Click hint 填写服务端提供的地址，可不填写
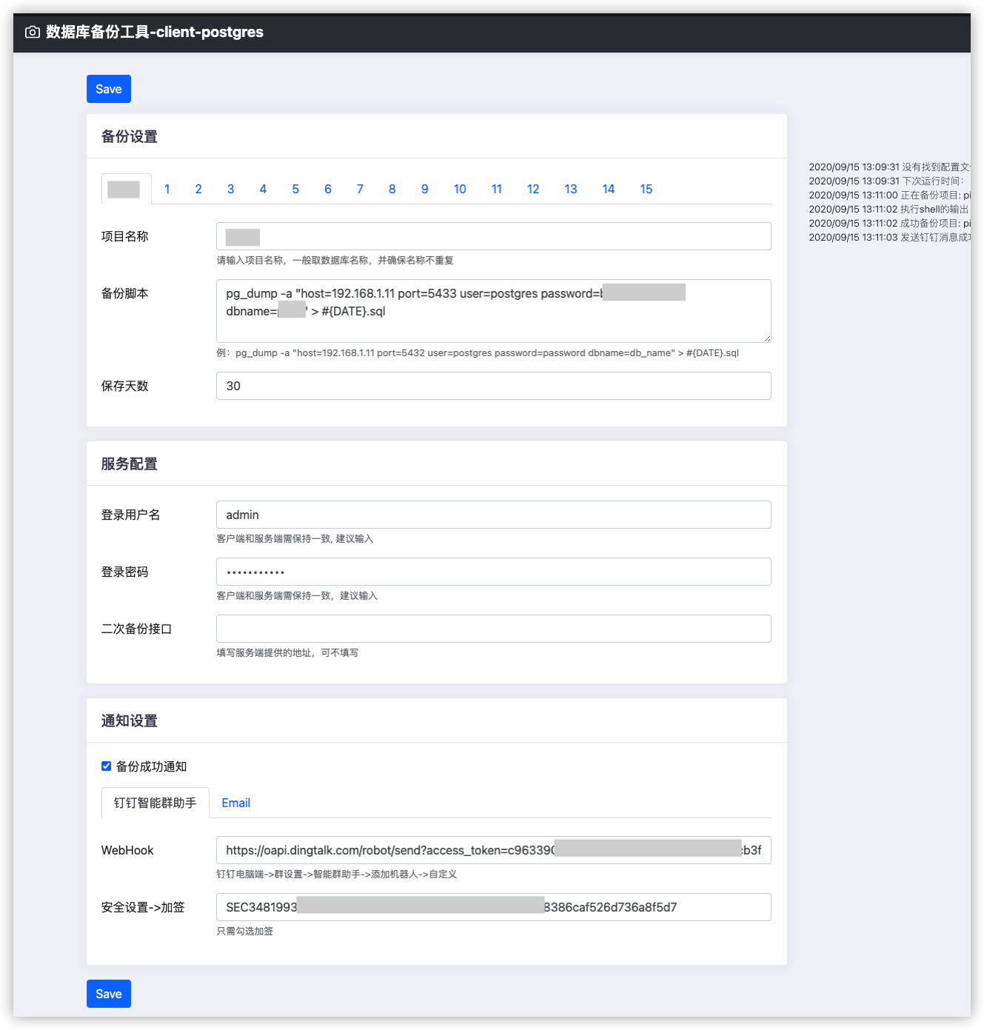The image size is (984, 1030). click(x=287, y=653)
